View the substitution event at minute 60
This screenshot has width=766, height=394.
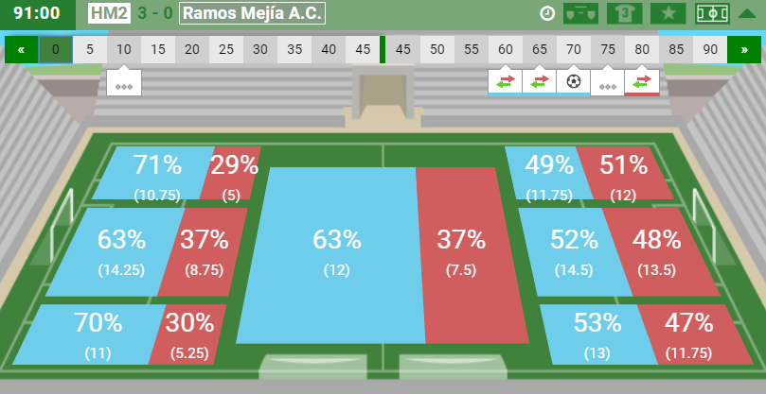(505, 82)
